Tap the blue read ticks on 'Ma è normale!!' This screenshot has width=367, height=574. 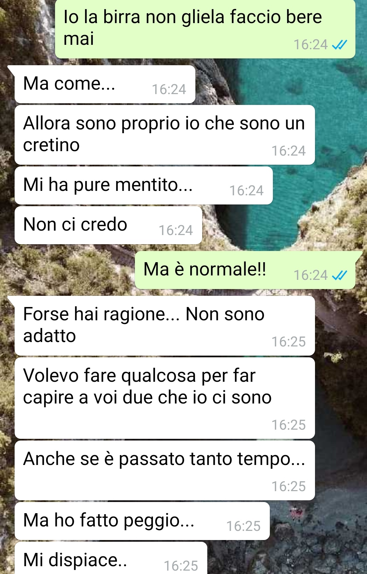(x=339, y=275)
